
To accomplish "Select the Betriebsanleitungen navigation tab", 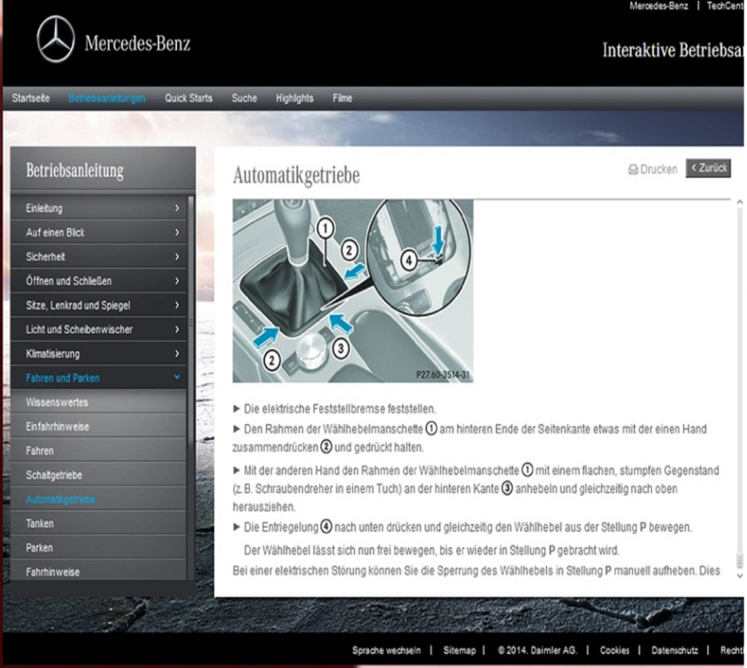I will tap(108, 98).
